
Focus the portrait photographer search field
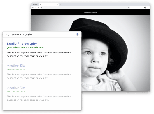click(x=42, y=34)
